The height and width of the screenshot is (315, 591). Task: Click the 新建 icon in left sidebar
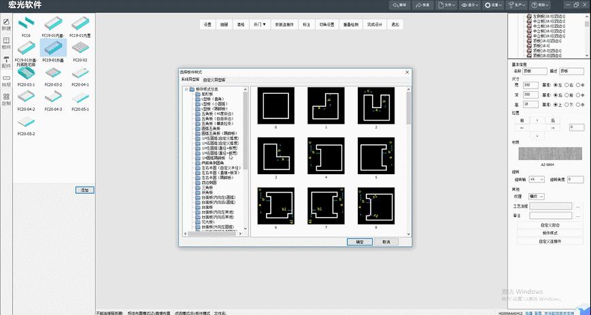[6, 24]
